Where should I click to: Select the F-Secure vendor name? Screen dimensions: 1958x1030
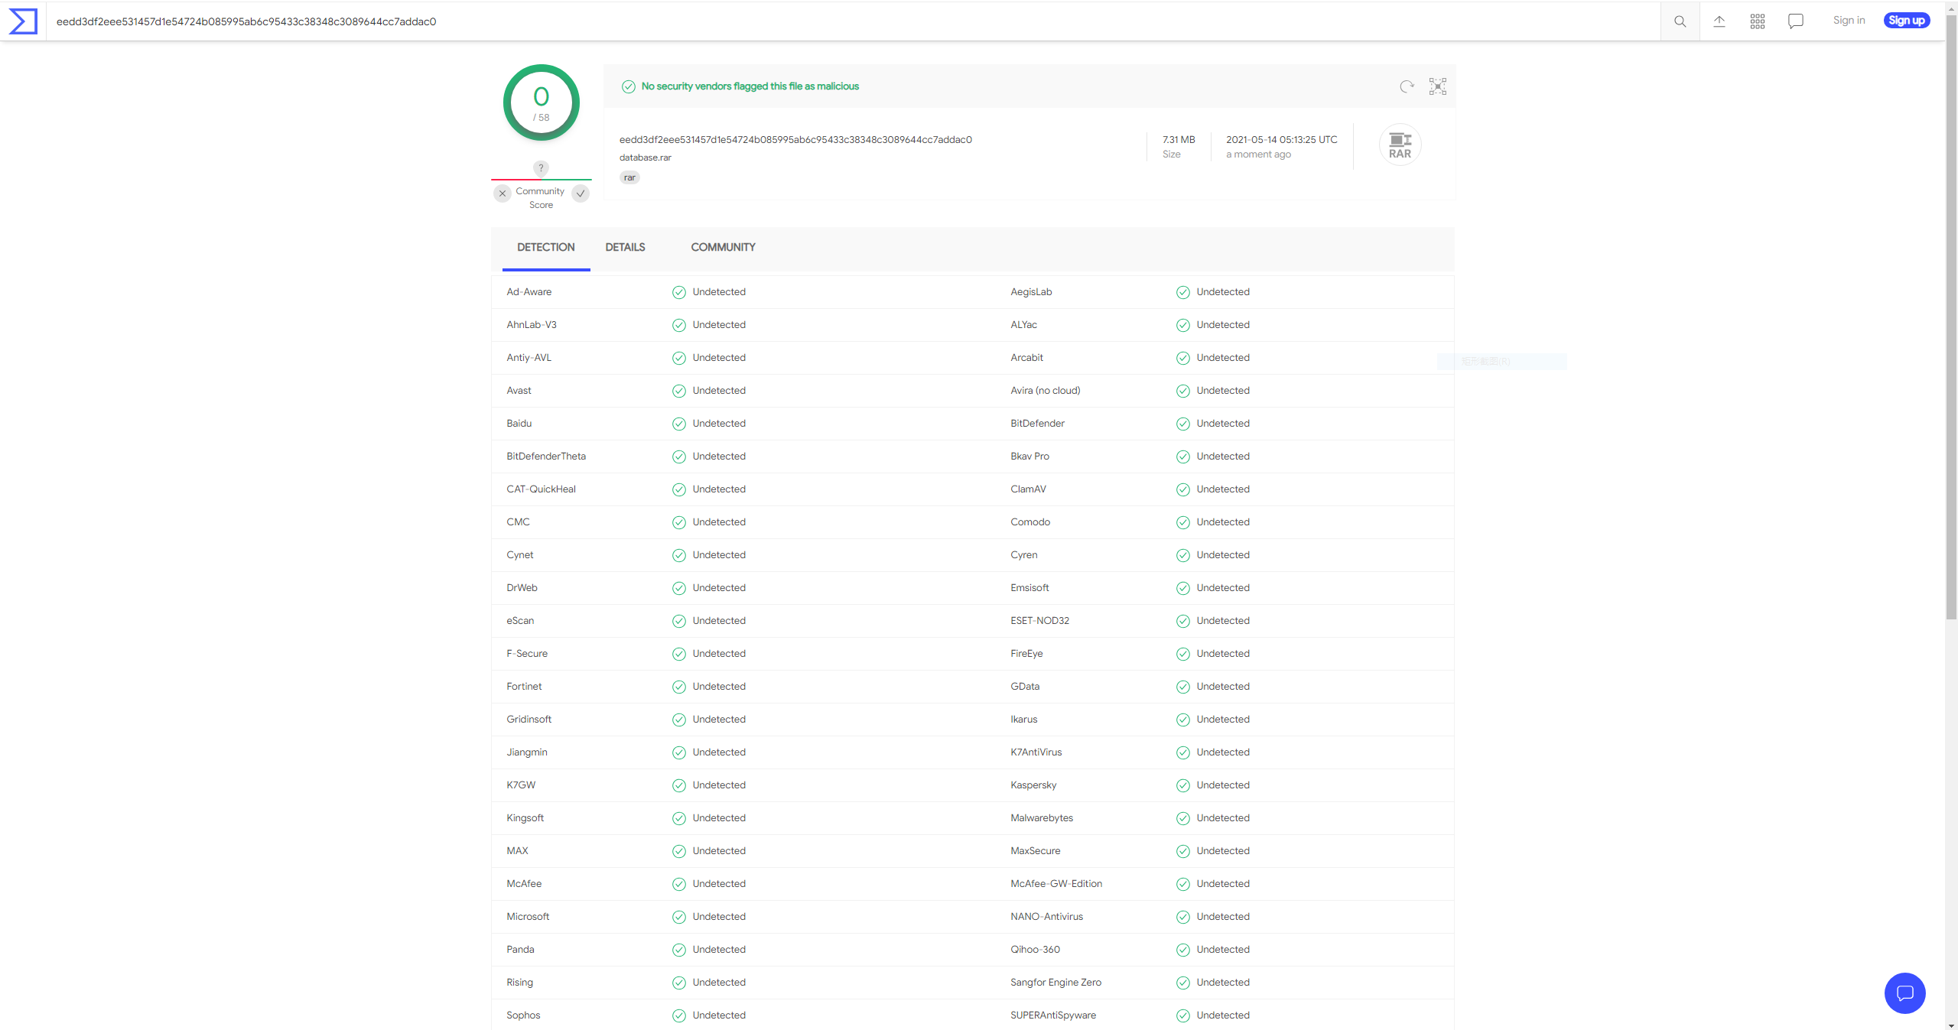click(527, 654)
